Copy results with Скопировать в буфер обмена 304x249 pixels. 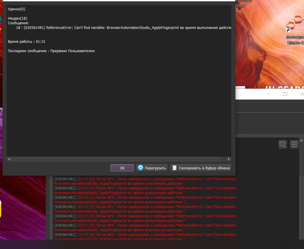(201, 168)
